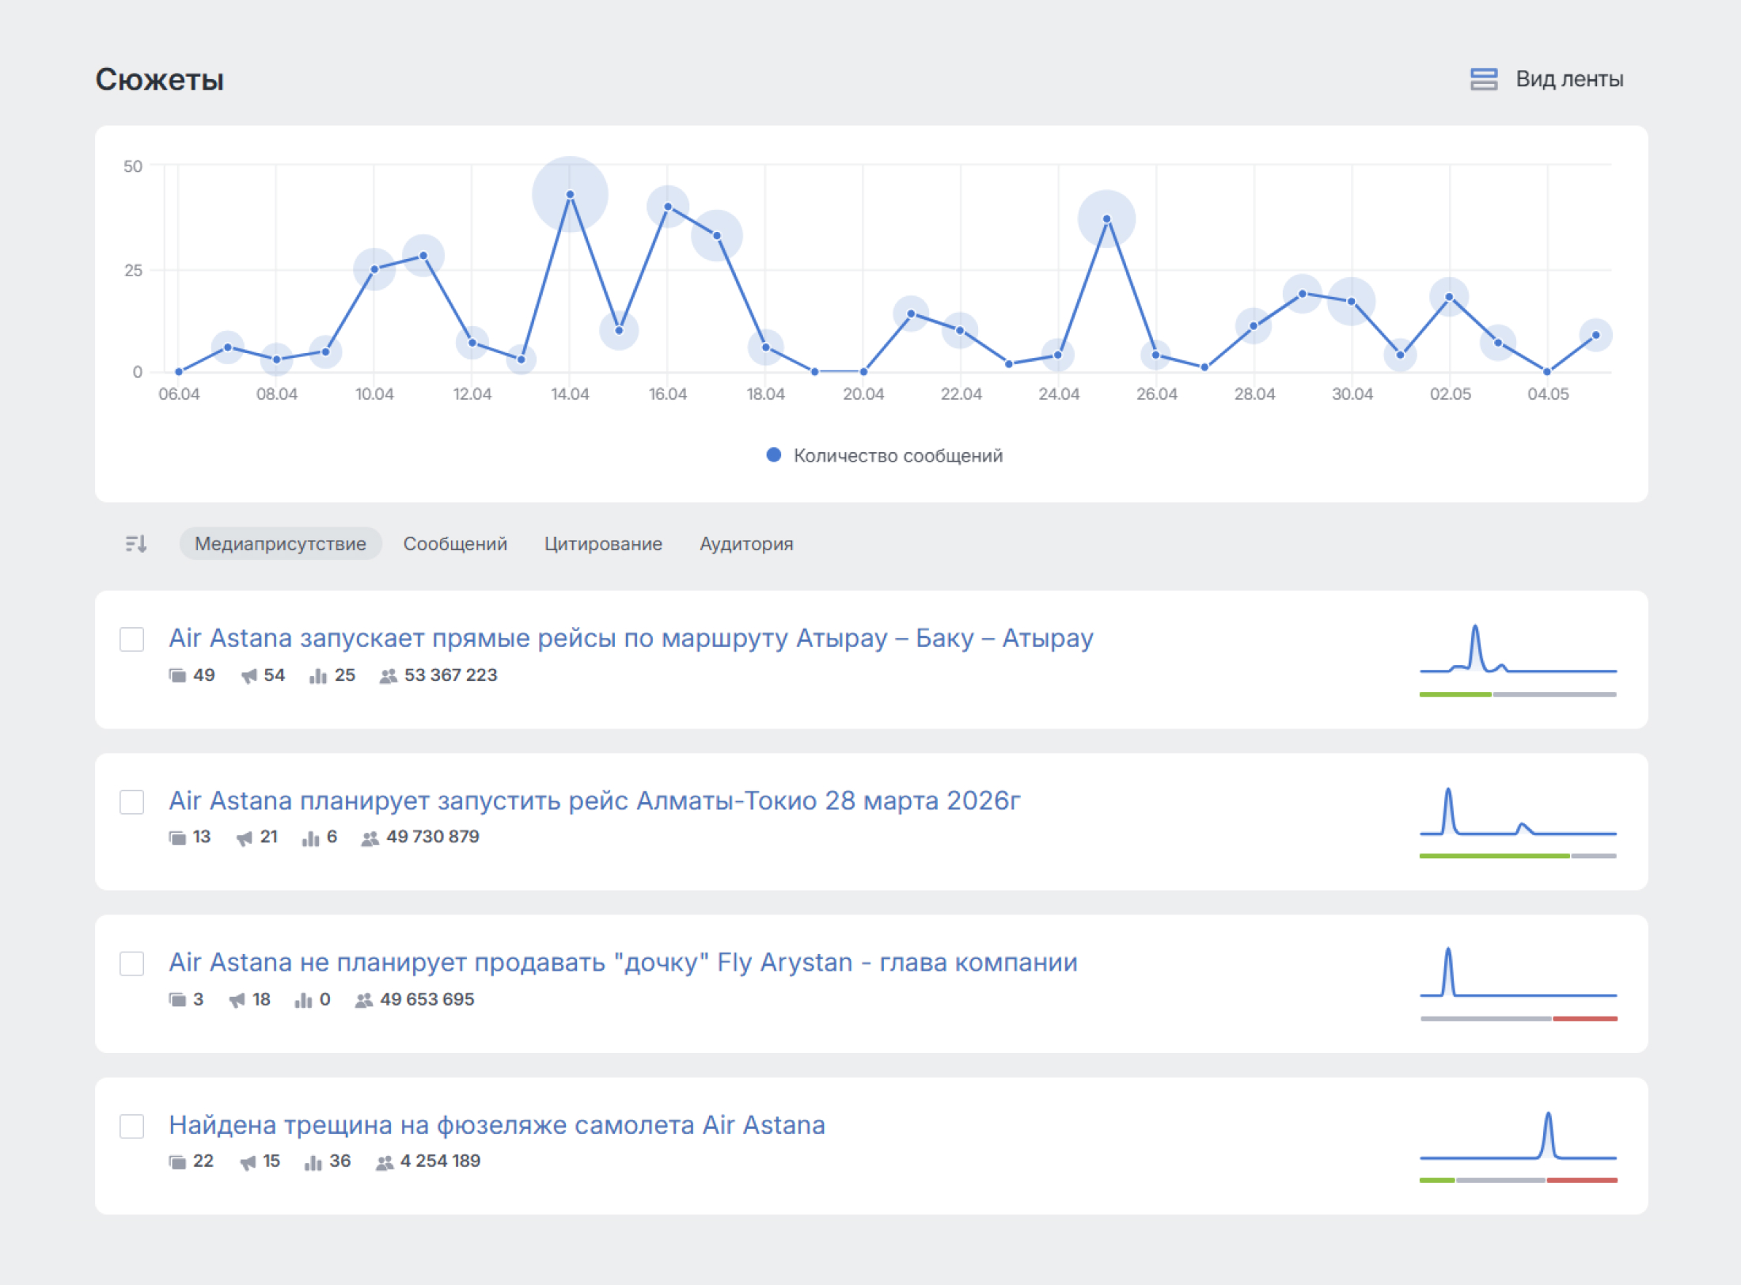The height and width of the screenshot is (1285, 1741).
Task: Open story Найдена трещина на фюзеляже
Action: pyautogui.click(x=497, y=1125)
